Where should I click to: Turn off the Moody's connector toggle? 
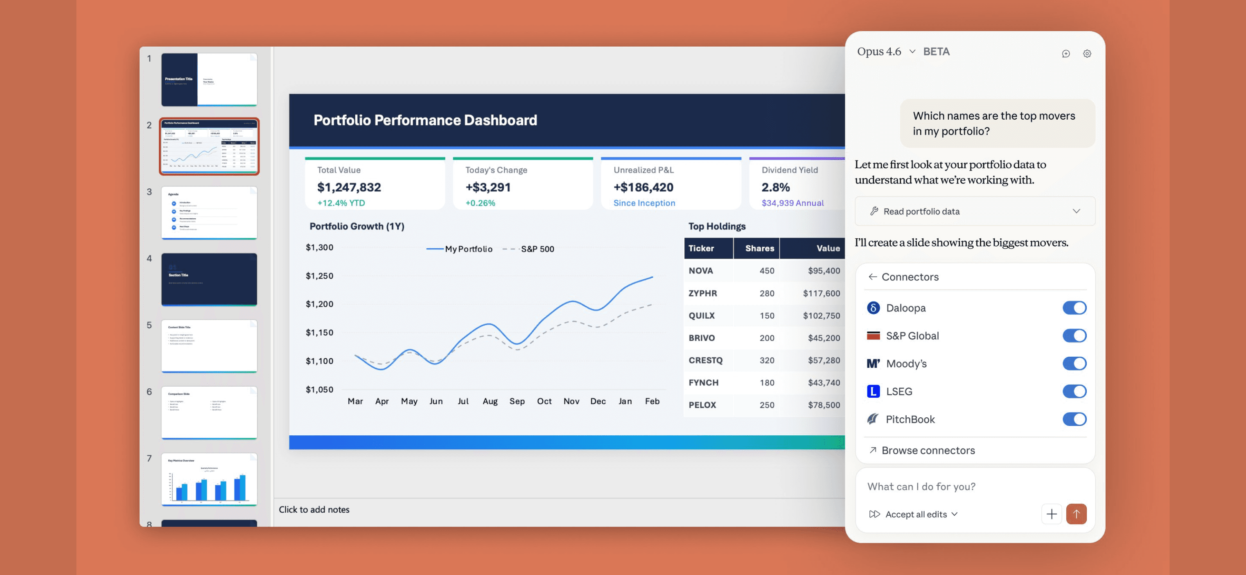click(1074, 364)
